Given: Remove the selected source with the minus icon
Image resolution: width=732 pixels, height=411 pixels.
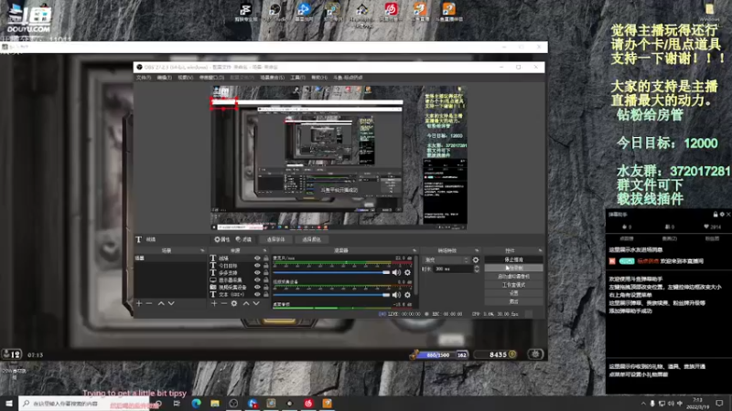Looking at the screenshot, I should click(x=223, y=303).
